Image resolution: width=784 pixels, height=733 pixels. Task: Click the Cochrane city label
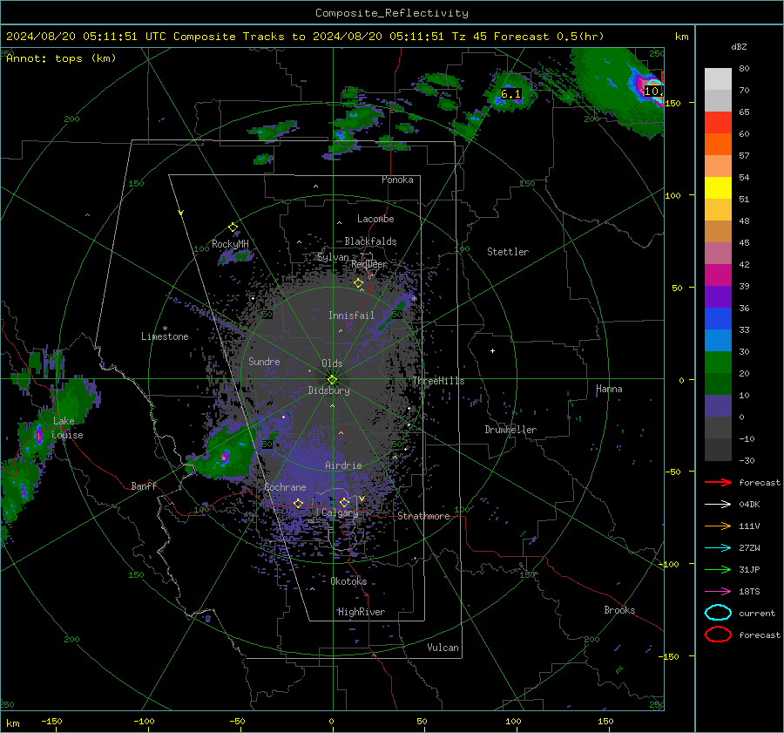pyautogui.click(x=285, y=487)
